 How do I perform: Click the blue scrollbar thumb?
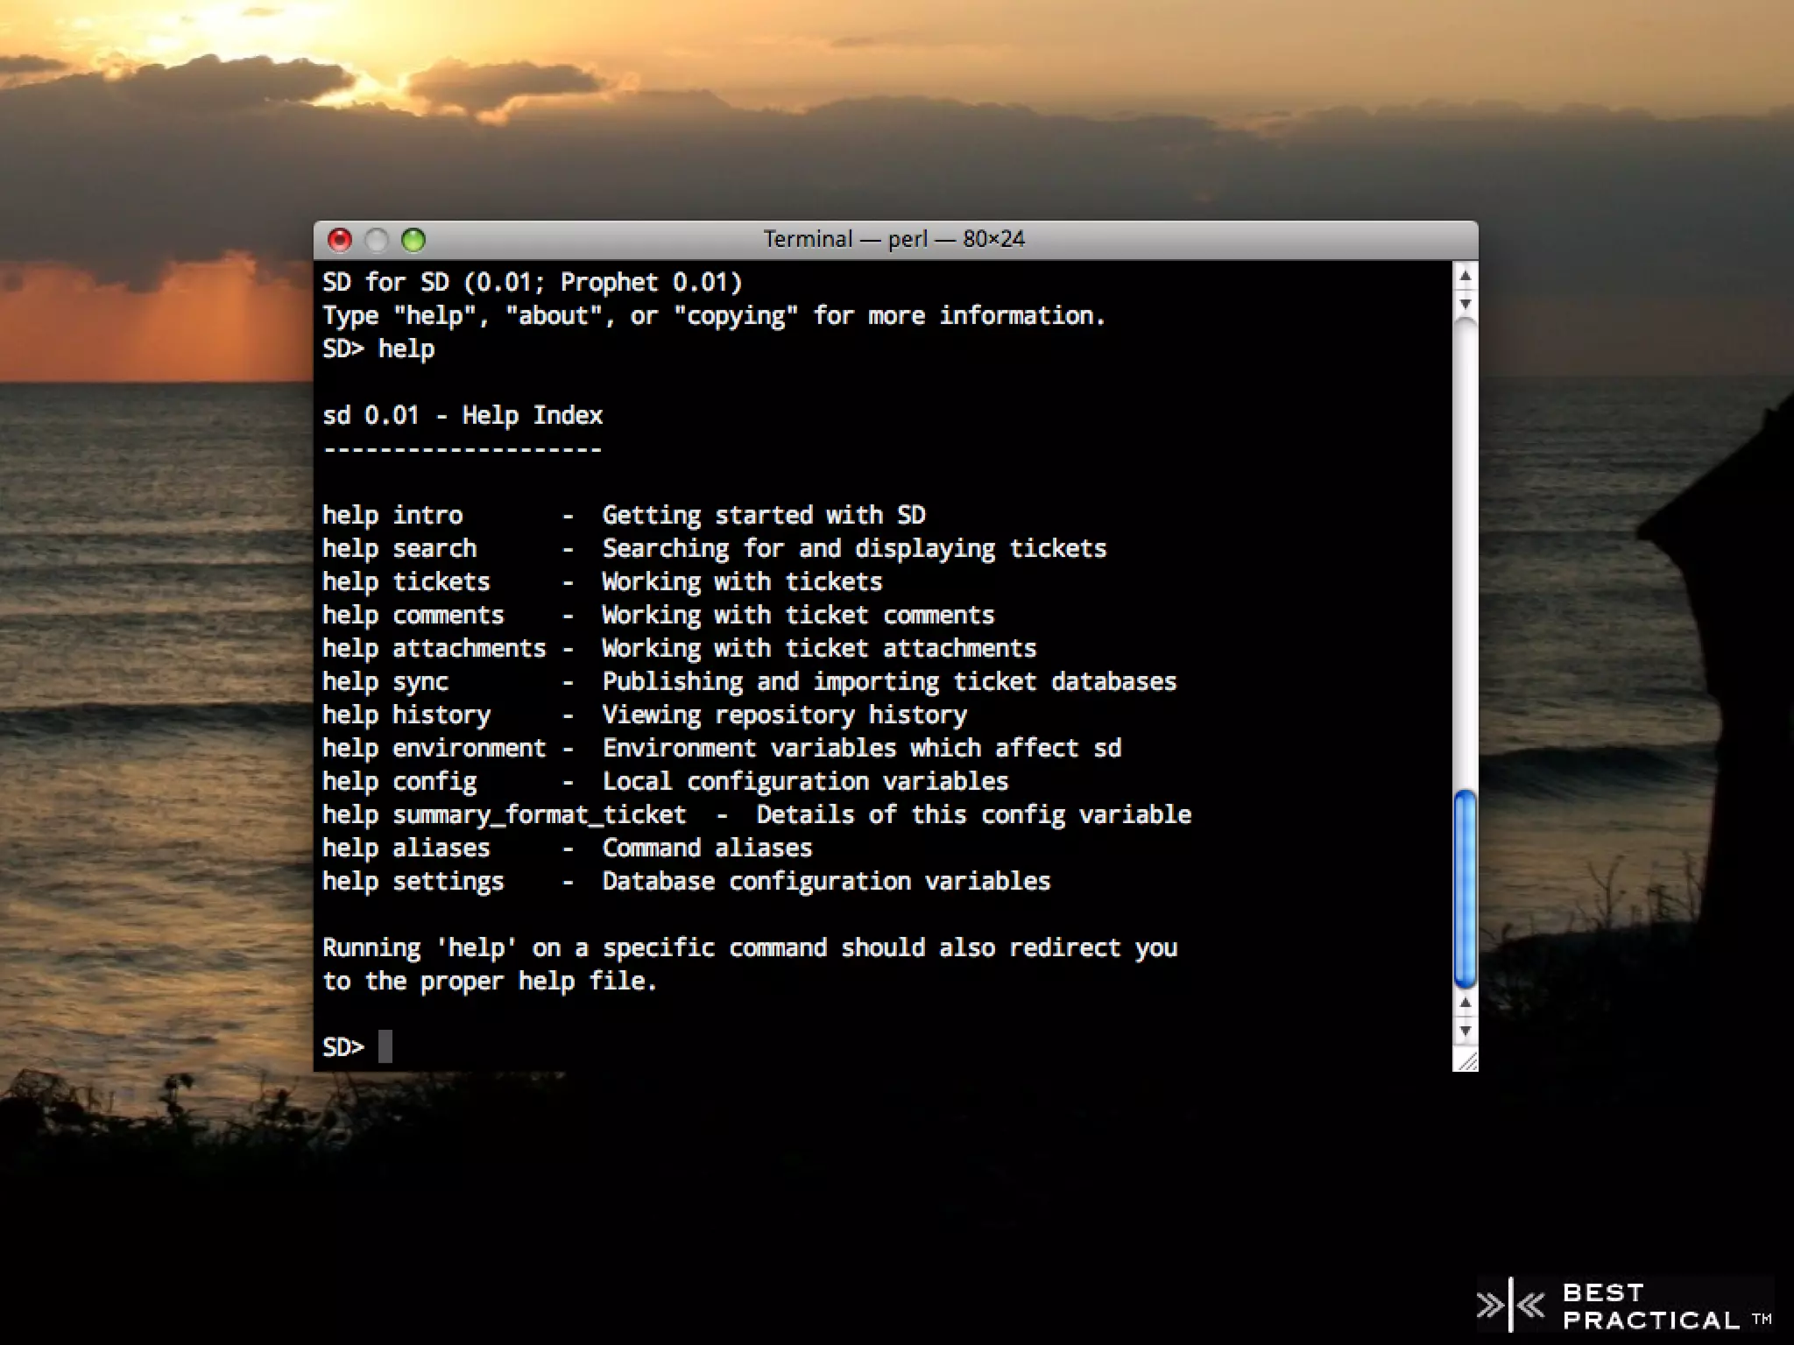(1465, 886)
